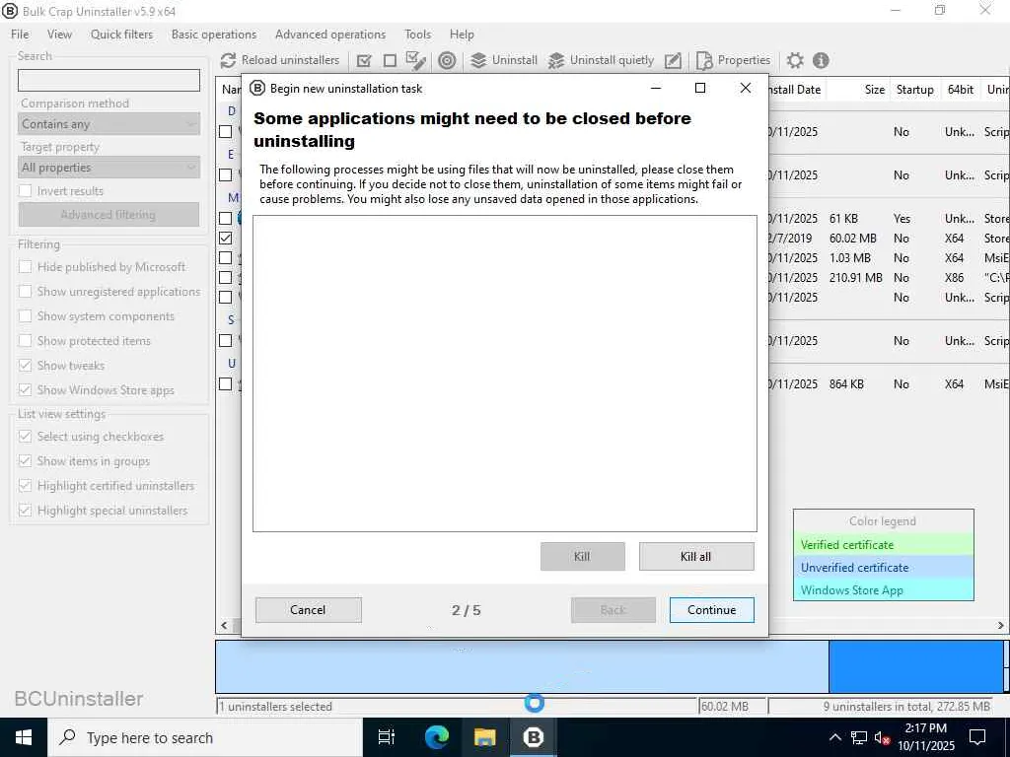Click the Select all checked-box toolbar icon
The image size is (1010, 757).
point(364,60)
